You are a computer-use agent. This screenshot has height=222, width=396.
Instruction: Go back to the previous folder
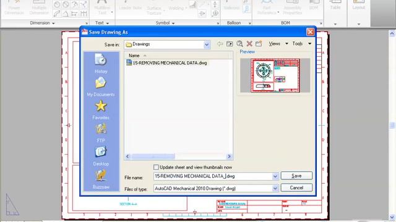tap(220, 44)
